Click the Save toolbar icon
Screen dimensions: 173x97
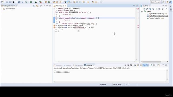pyautogui.click(x=7, y=2)
